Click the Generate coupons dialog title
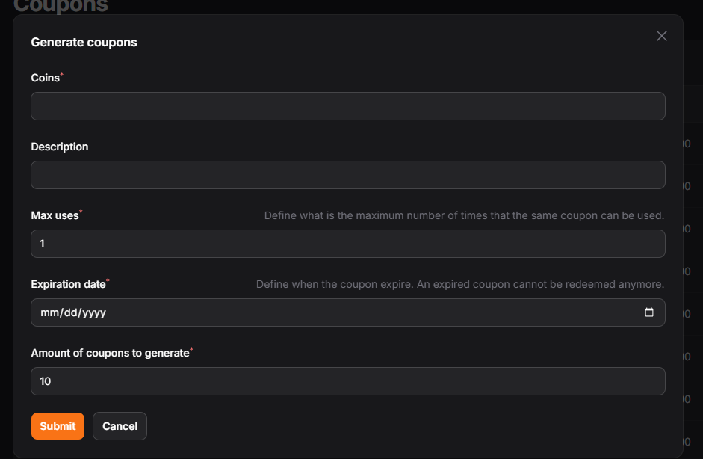703x459 pixels. (84, 43)
